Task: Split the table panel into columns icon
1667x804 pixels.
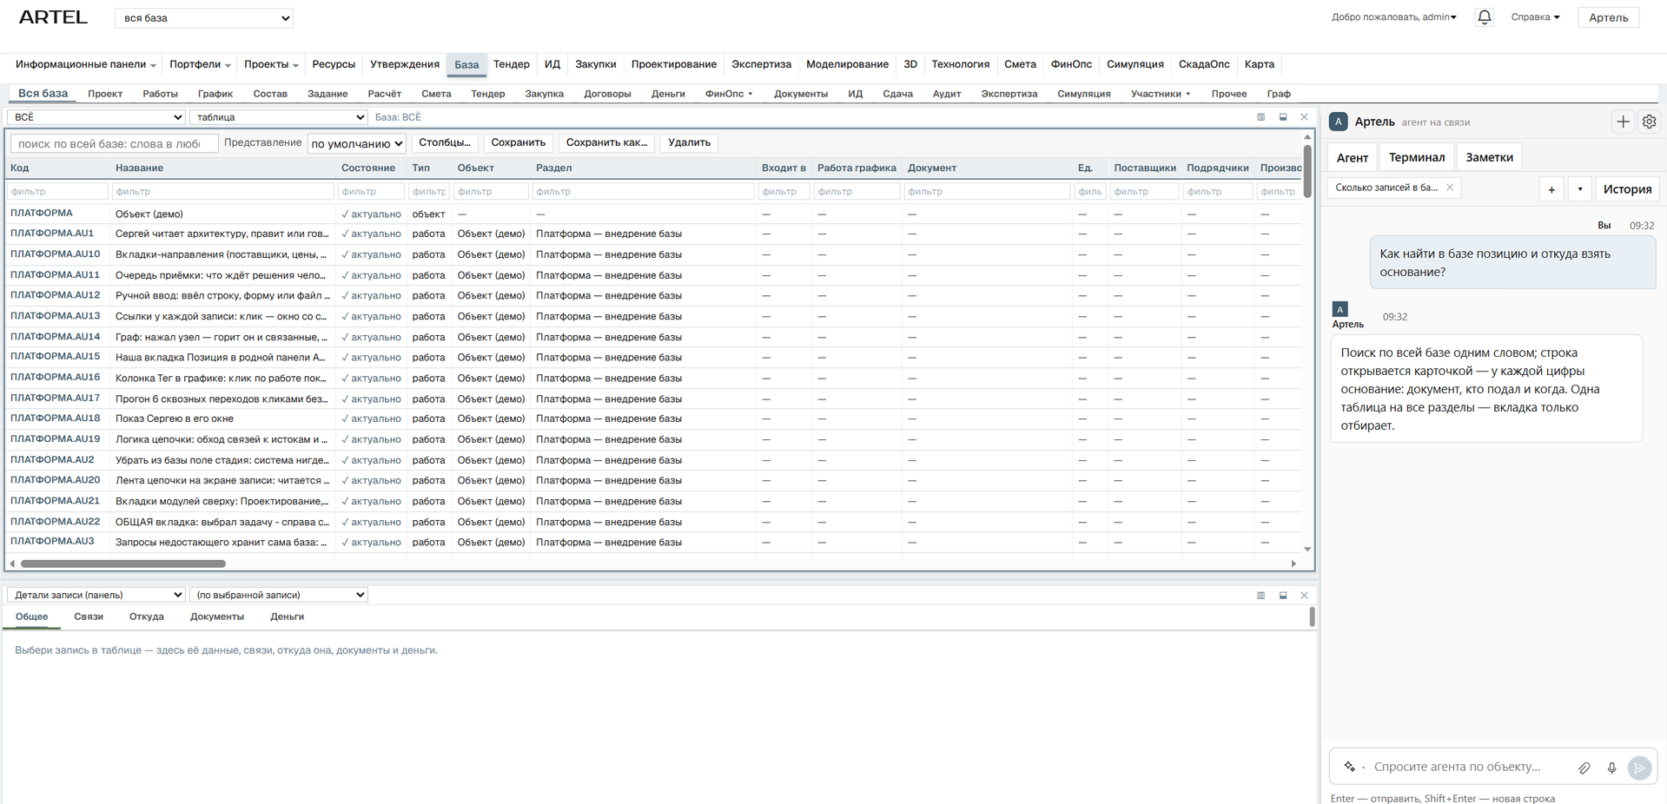Action: (x=1260, y=117)
